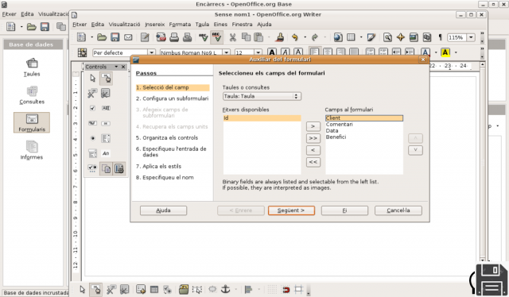Go to step 7 Aplica els estils

coord(158,166)
